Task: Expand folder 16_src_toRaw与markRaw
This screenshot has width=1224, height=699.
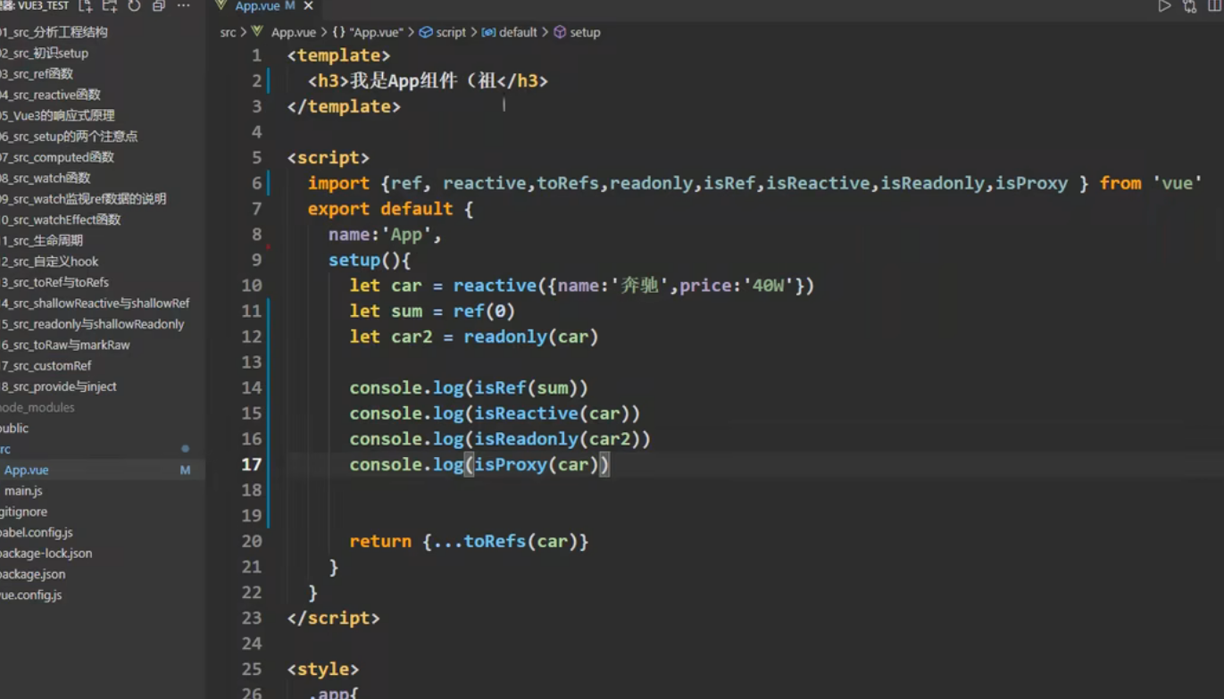Action: coord(65,345)
